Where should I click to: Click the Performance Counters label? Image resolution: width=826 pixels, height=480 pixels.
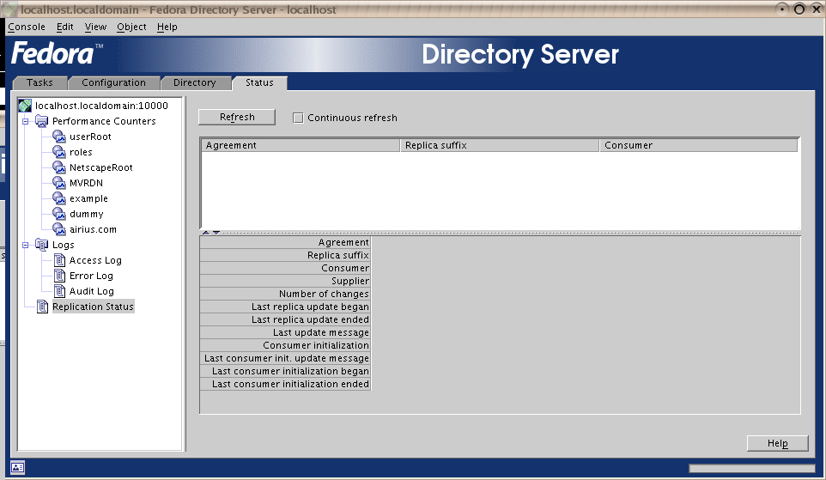point(104,121)
